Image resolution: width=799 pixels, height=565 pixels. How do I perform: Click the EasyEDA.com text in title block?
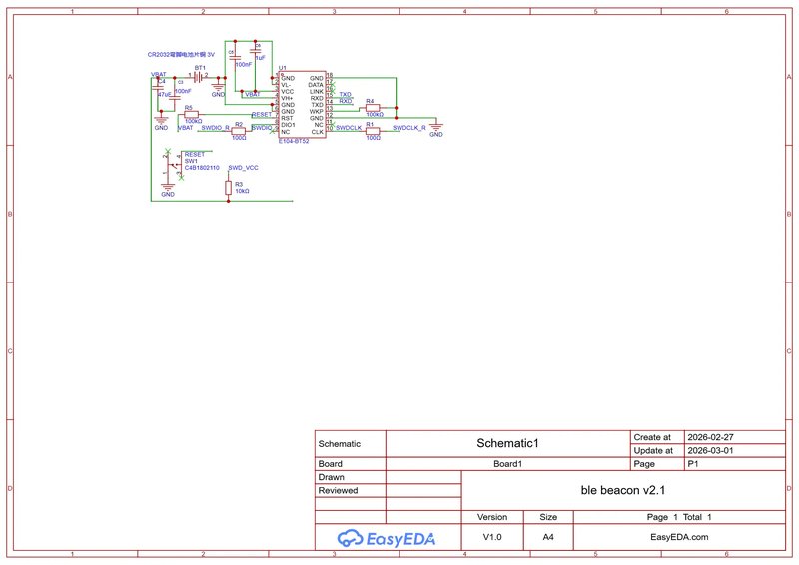tap(679, 537)
